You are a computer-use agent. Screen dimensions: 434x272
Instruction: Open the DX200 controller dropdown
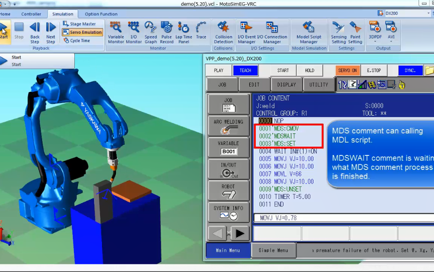(x=428, y=13)
